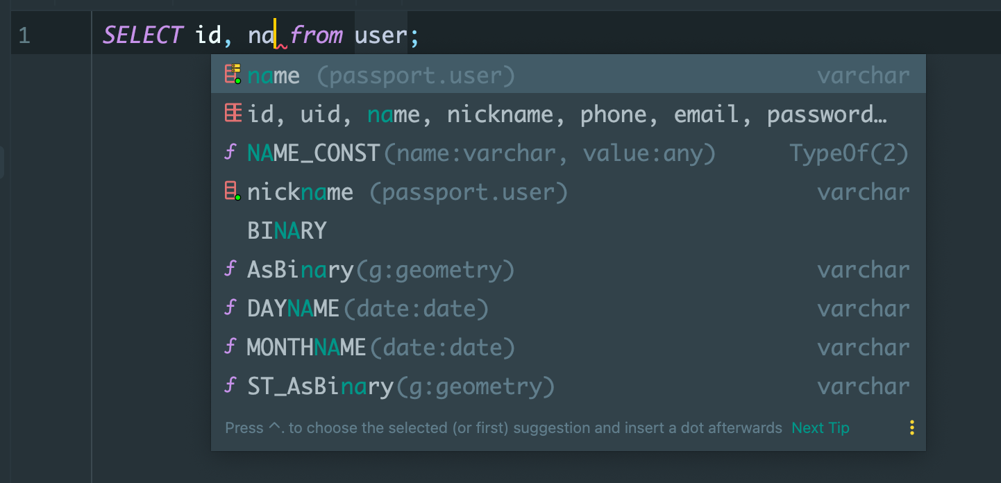Click the Next Tip link

tap(821, 427)
